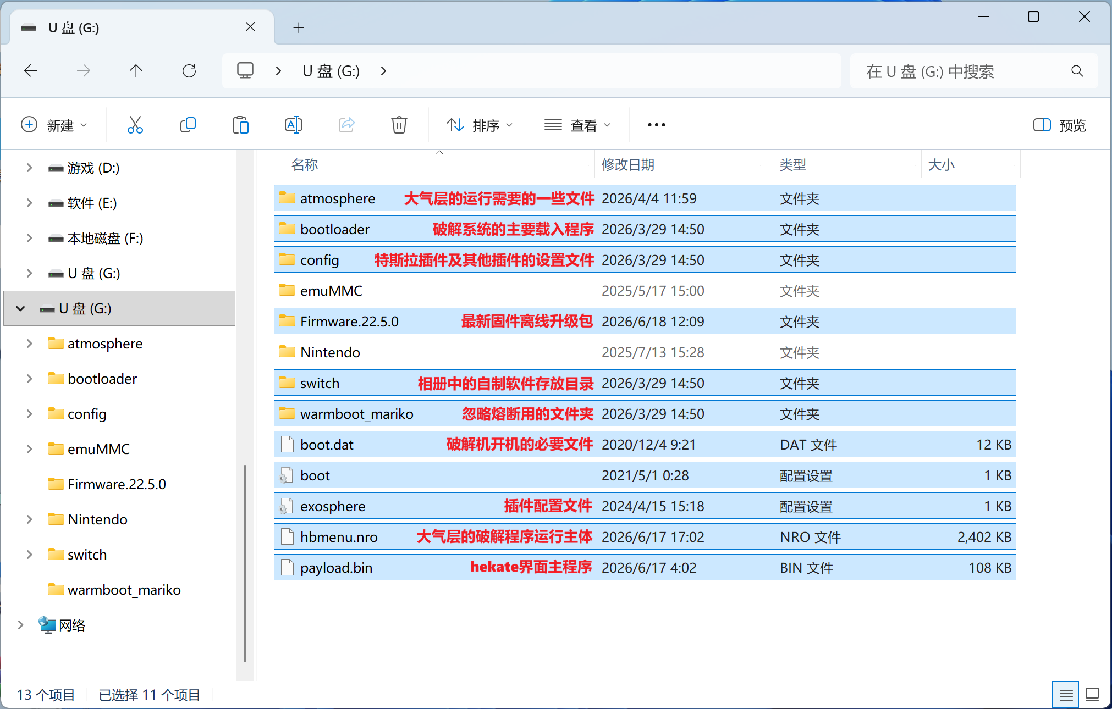Switch to large icons view in status bar
The width and height of the screenshot is (1112, 709).
[x=1092, y=695]
